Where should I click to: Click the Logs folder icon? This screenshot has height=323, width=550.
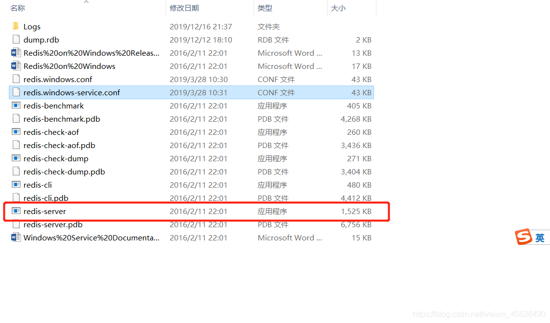point(16,26)
